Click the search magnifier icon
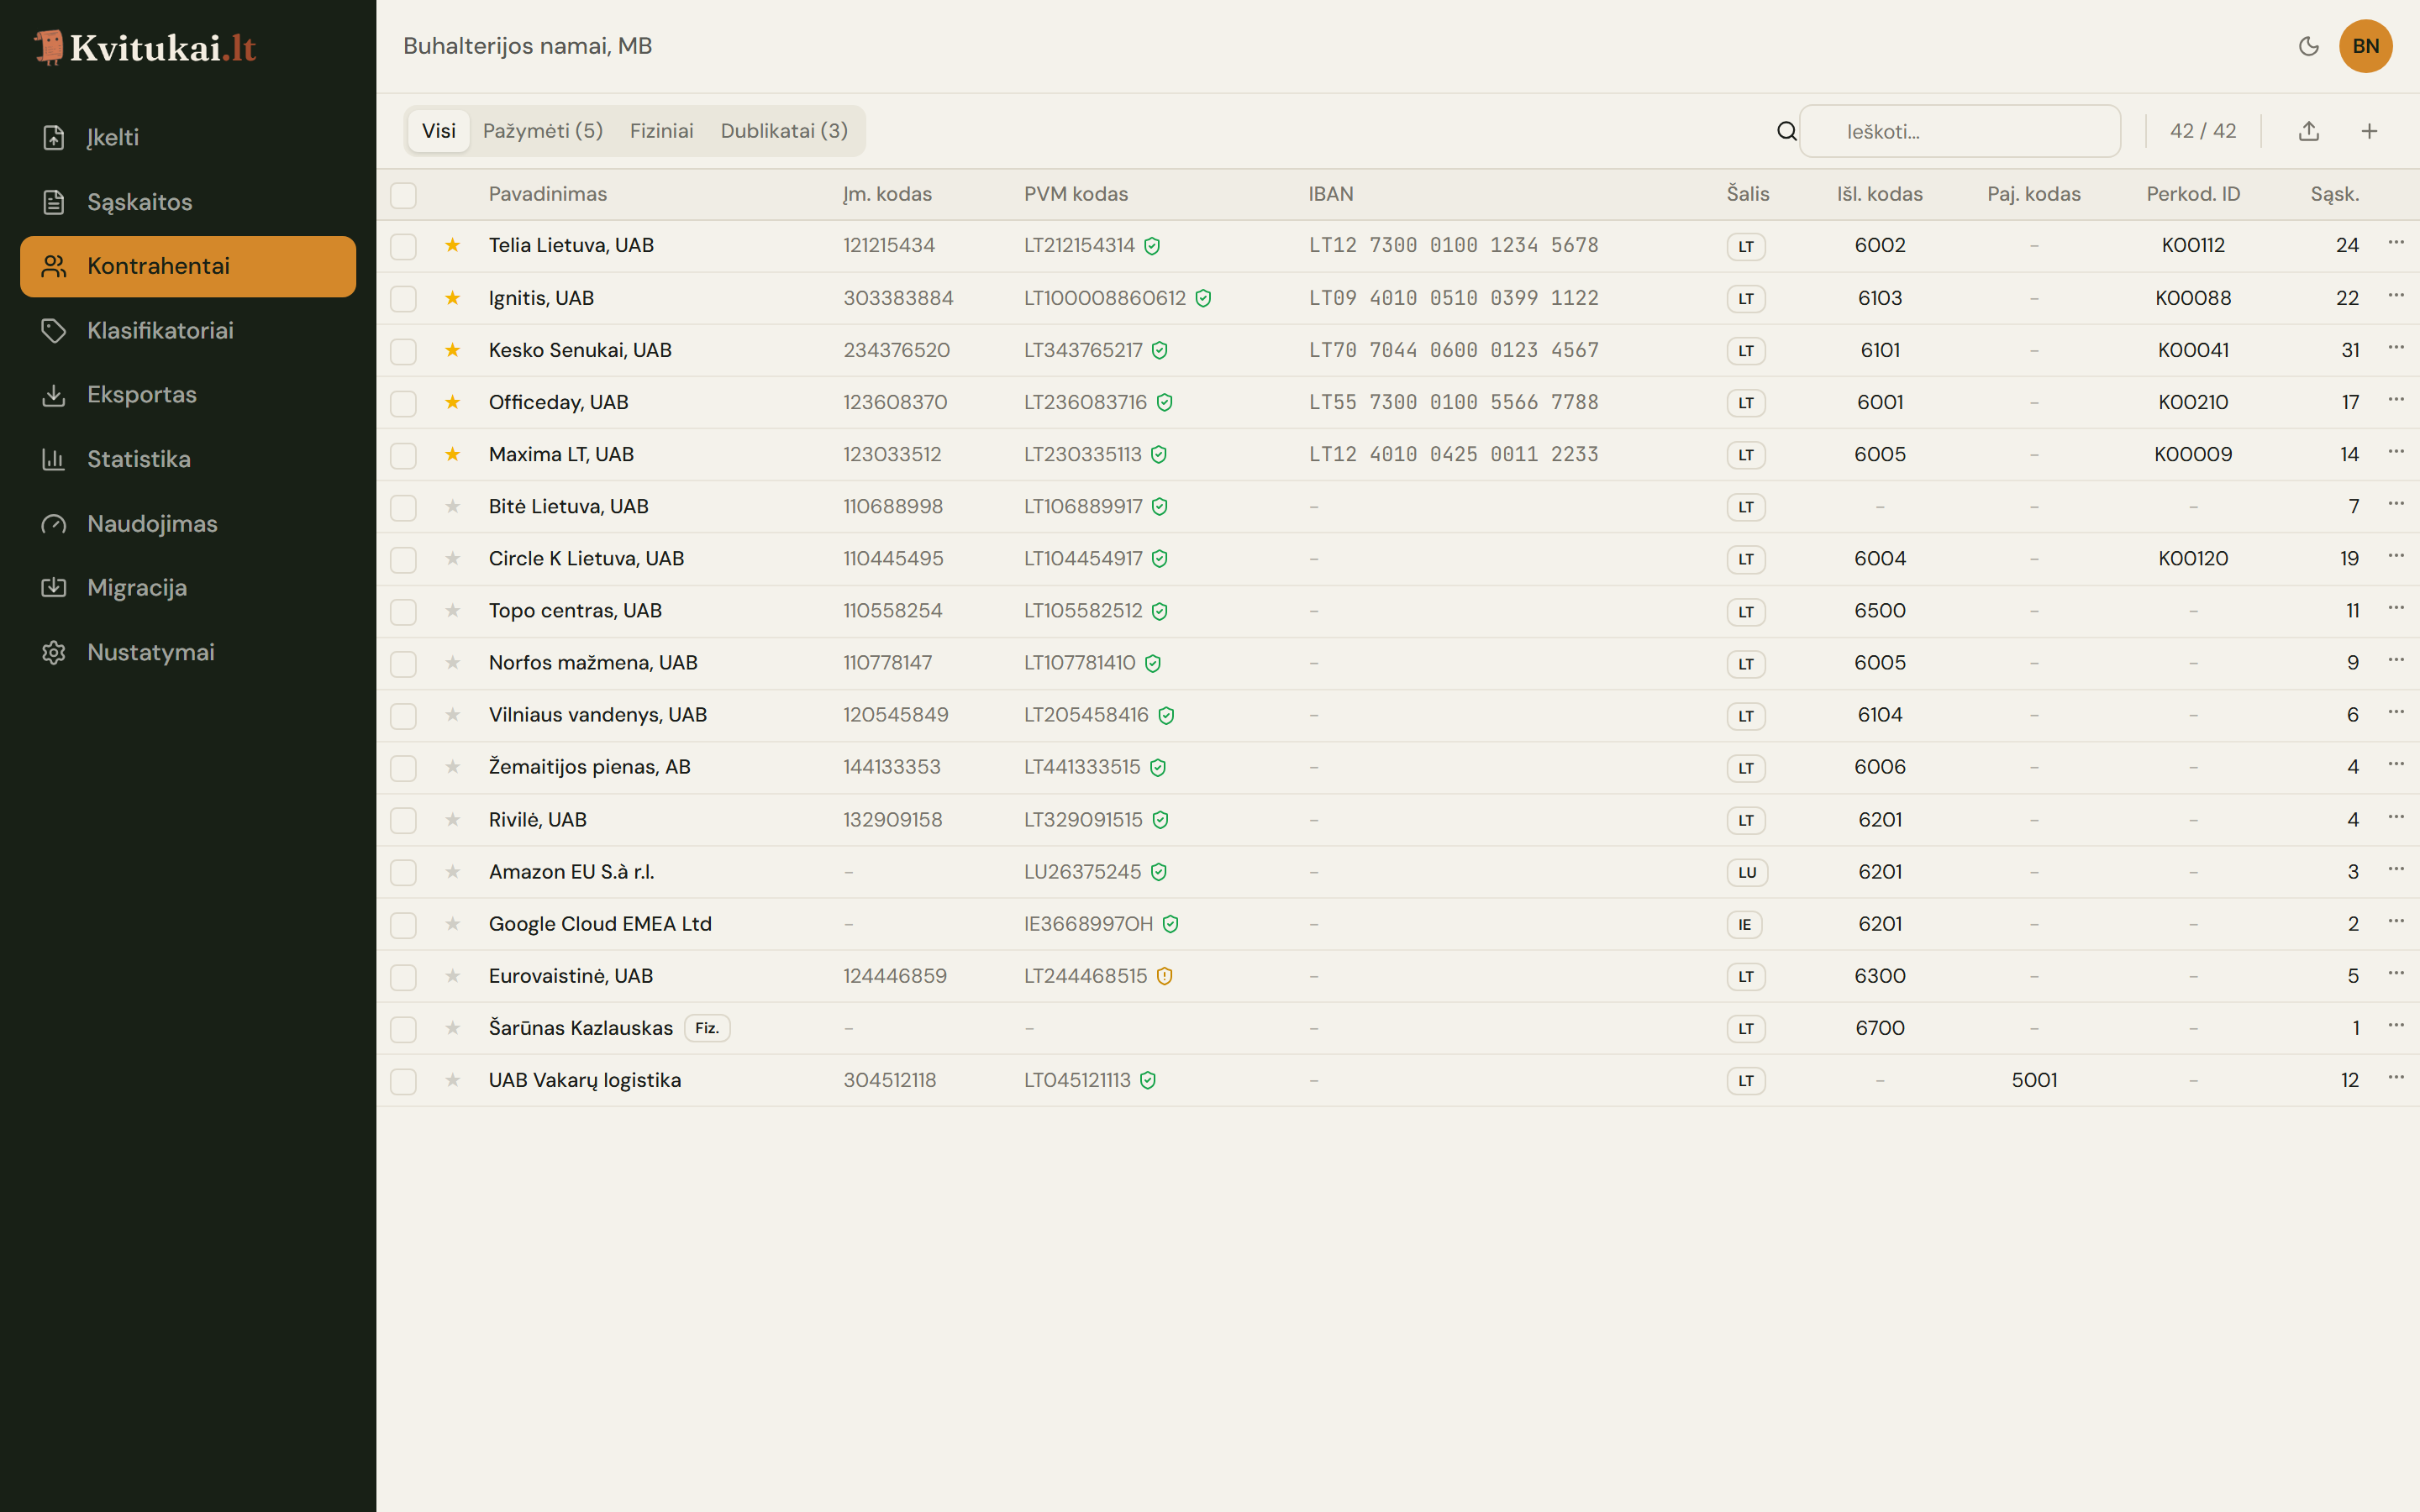2420x1512 pixels. click(x=1786, y=131)
